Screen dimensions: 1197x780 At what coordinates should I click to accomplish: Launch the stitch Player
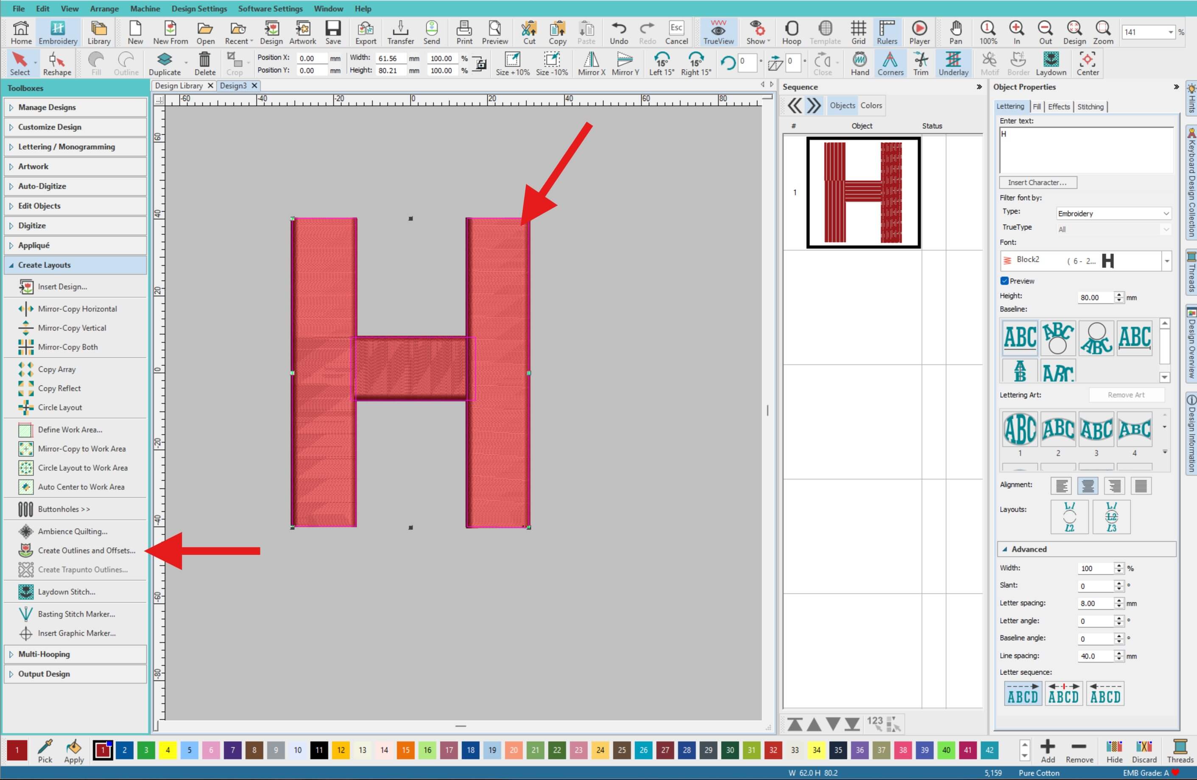click(x=919, y=33)
